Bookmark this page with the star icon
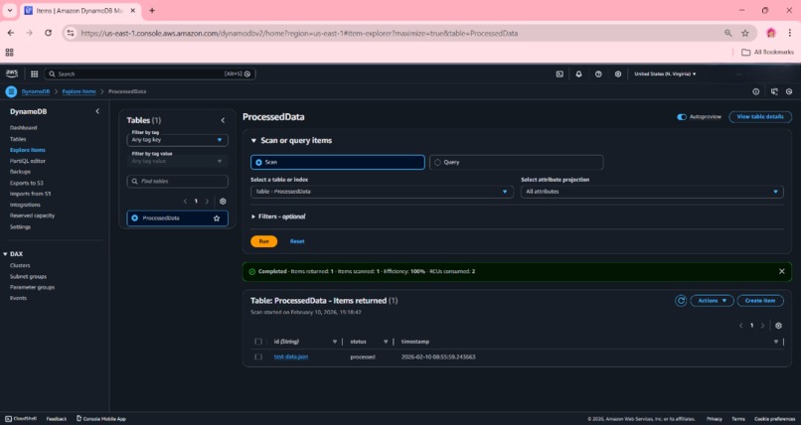The image size is (801, 425). click(x=744, y=33)
